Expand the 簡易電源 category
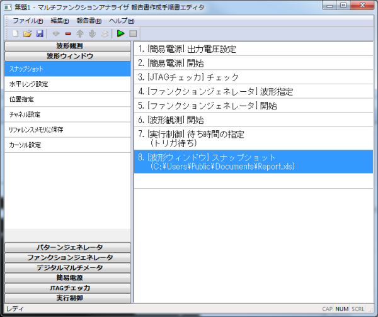The width and height of the screenshot is (378, 317). (x=68, y=278)
